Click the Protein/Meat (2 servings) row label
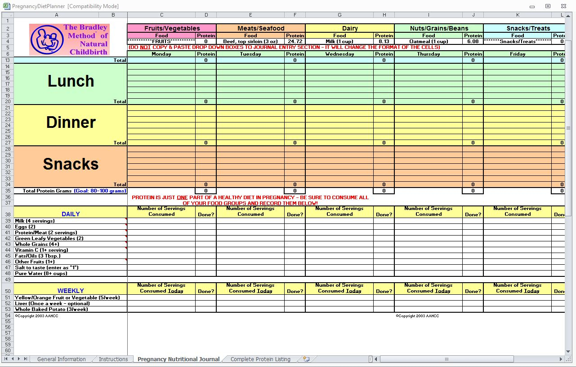 tap(46, 232)
